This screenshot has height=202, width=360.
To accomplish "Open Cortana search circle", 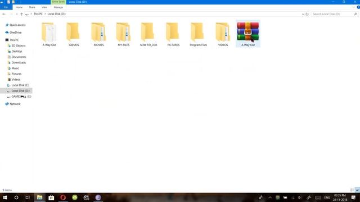I will (16, 198).
